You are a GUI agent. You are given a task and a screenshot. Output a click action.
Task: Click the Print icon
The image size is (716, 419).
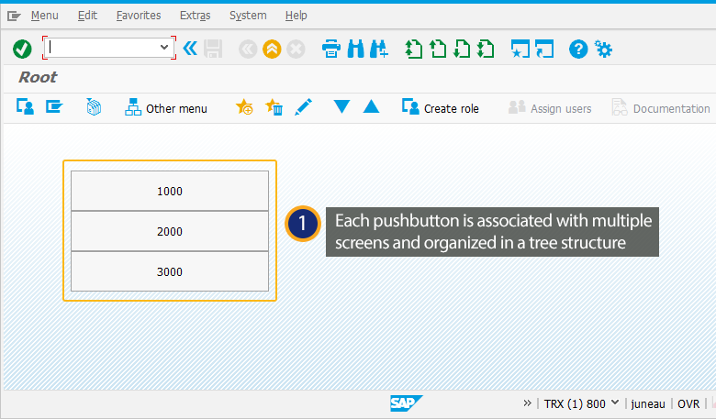click(x=331, y=49)
